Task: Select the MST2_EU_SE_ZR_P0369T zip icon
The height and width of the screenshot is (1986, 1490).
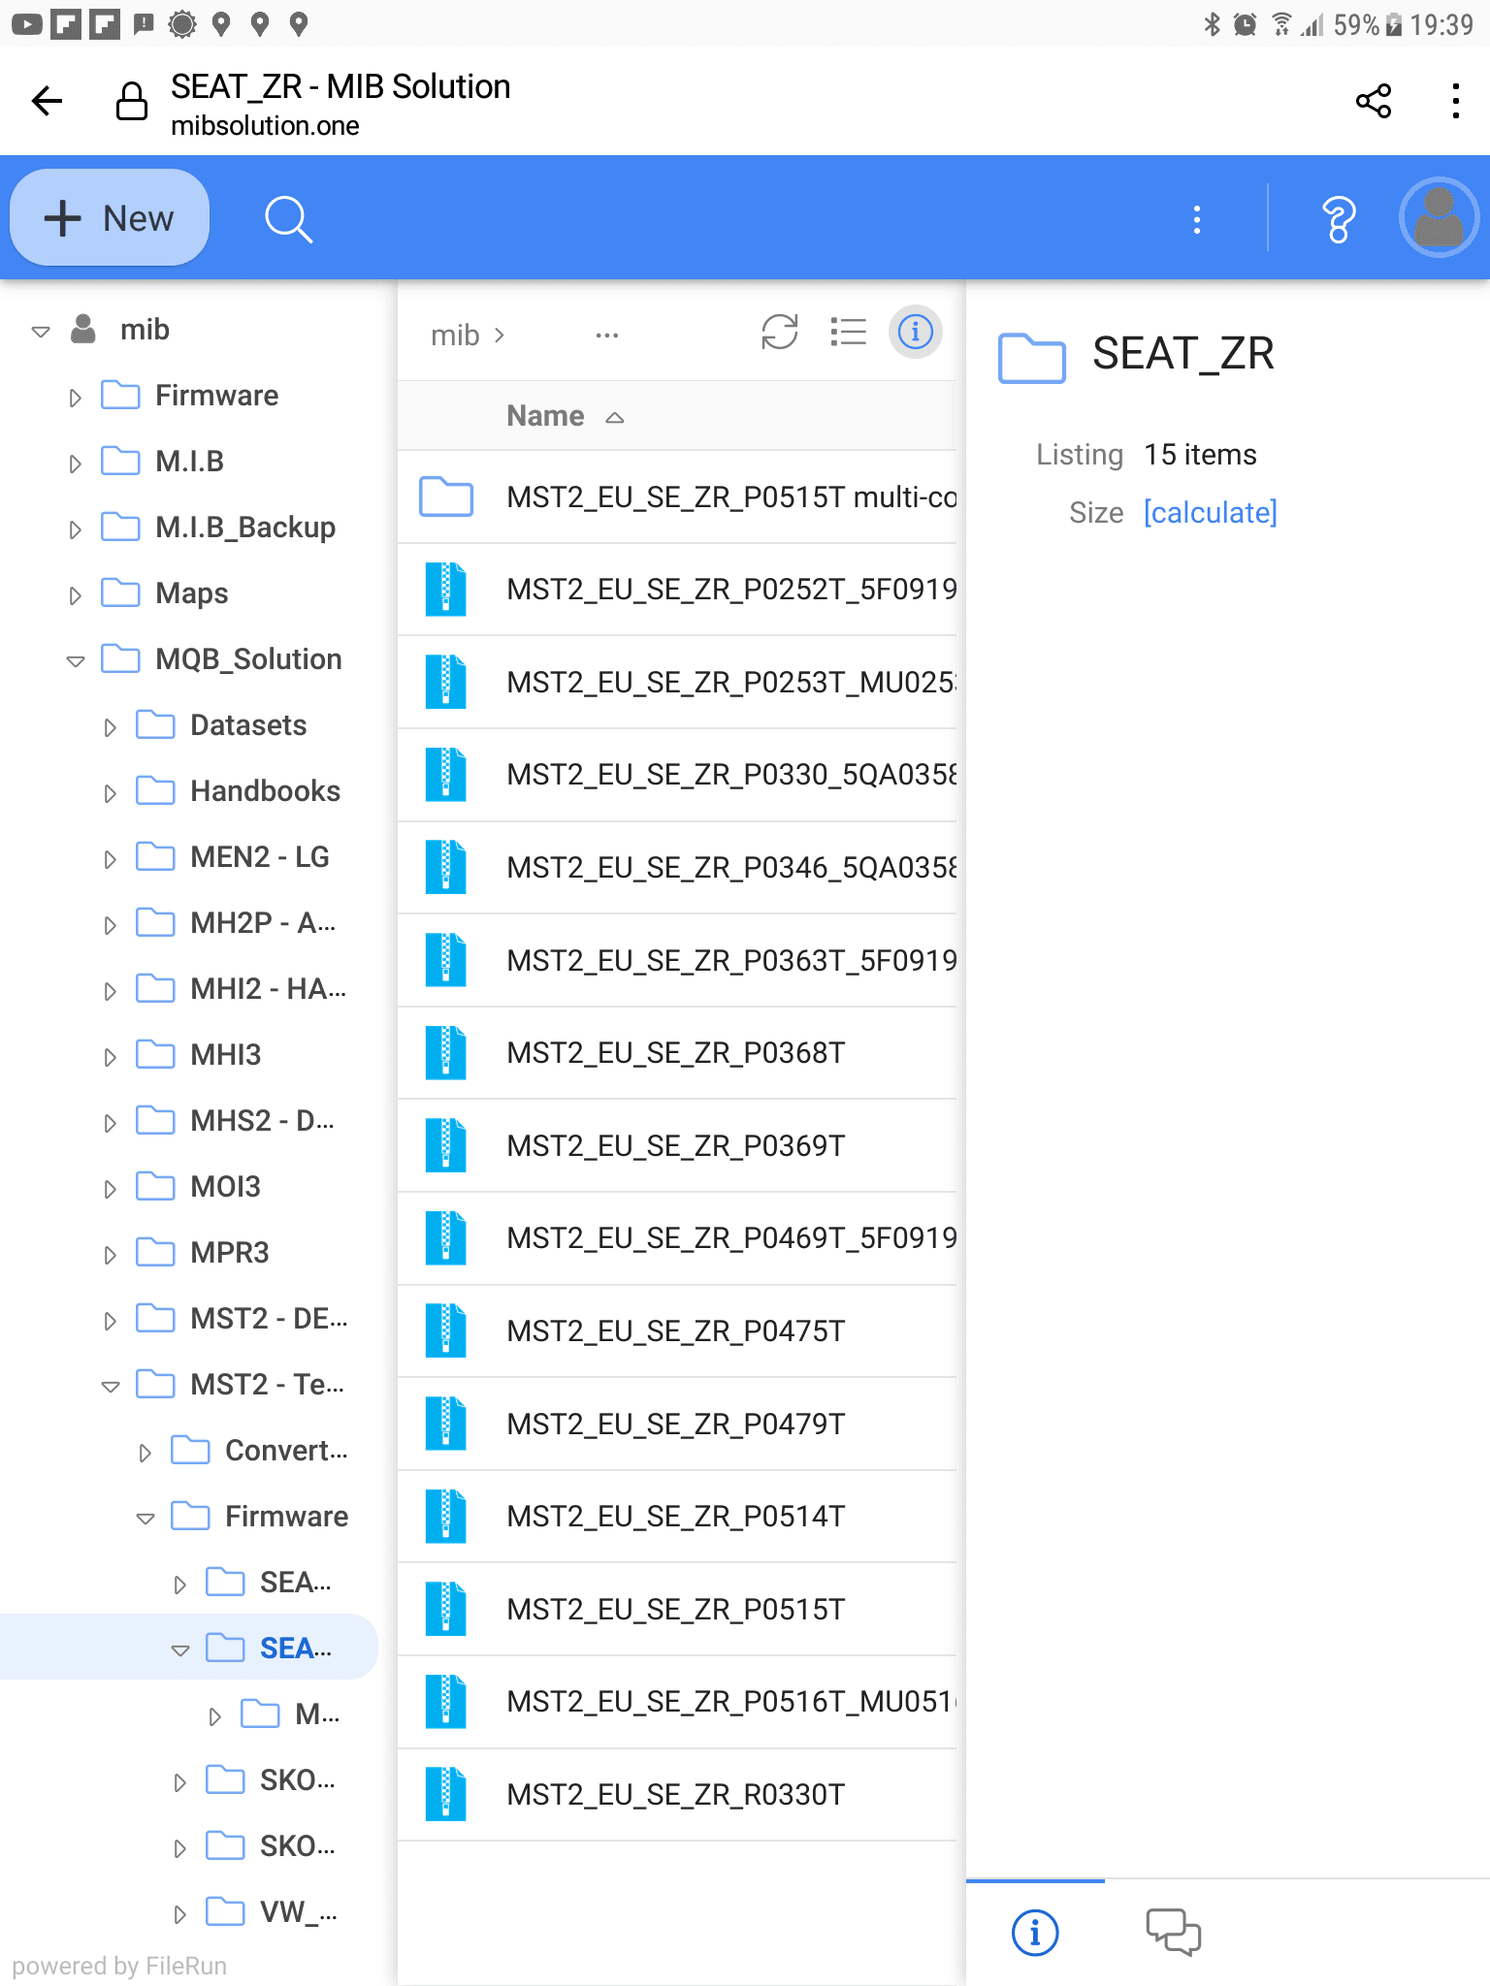Action: tap(446, 1145)
